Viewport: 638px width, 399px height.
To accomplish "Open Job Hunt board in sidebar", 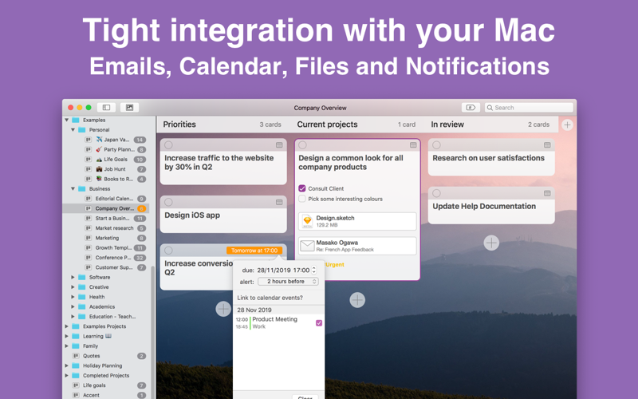I will (x=115, y=169).
